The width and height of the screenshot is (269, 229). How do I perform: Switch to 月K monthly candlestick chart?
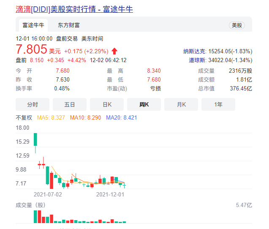(x=181, y=104)
